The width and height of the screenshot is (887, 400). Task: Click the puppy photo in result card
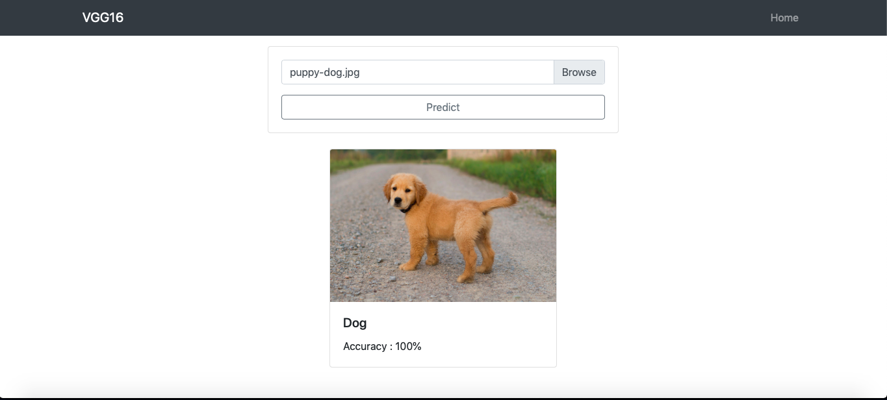(x=443, y=225)
